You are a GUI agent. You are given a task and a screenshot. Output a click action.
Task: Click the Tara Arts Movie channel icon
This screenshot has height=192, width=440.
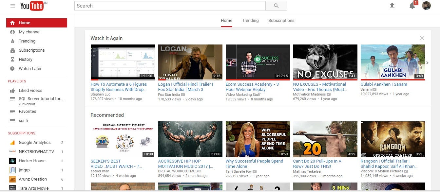coord(12,188)
